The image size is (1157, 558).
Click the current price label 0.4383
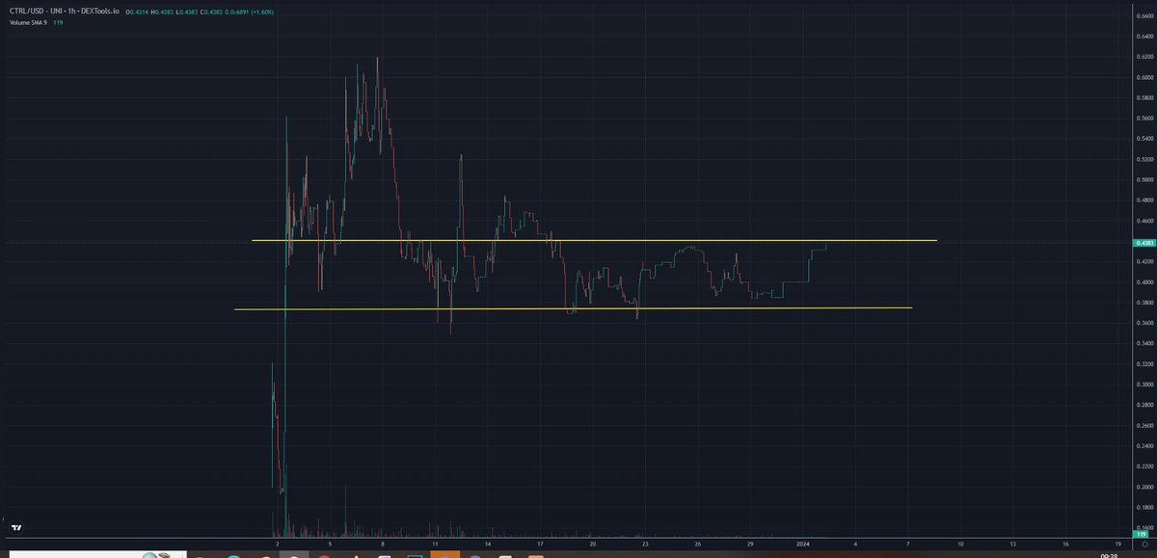pyautogui.click(x=1145, y=243)
